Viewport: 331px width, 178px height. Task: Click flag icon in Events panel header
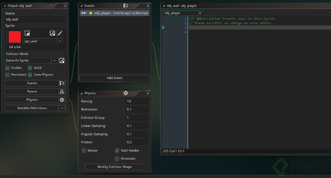pyautogui.click(x=126, y=6)
